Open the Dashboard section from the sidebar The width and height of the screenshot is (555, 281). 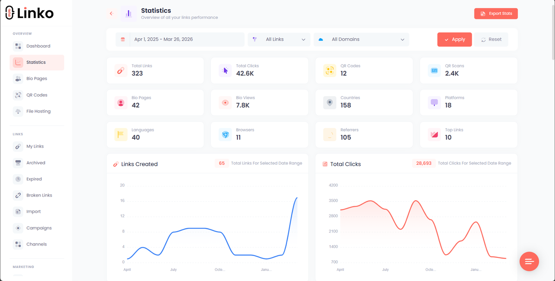coord(17,46)
